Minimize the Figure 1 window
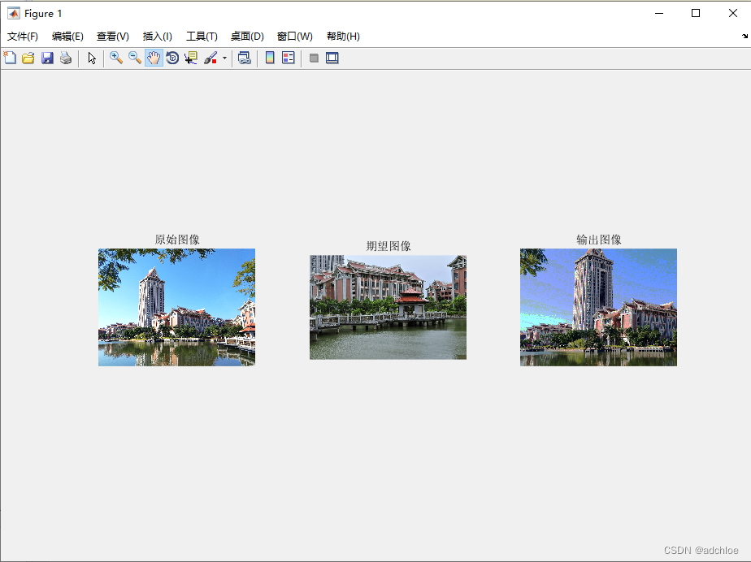The width and height of the screenshot is (751, 562). [659, 14]
